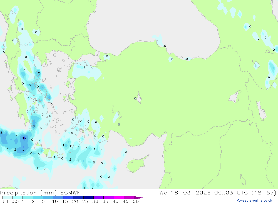Click the 0.5 to 1 mm legend swatch
The image size is (278, 203).
coord(18,197)
